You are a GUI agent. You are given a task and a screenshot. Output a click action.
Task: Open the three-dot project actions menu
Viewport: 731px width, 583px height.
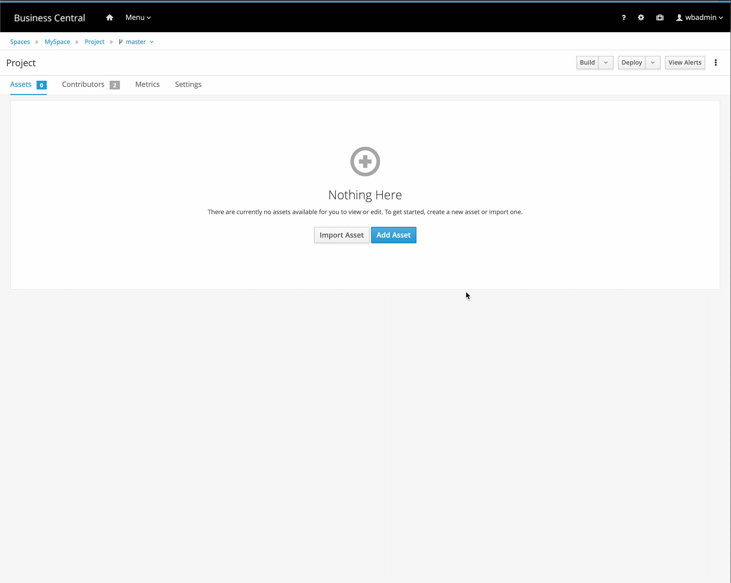[x=716, y=63]
